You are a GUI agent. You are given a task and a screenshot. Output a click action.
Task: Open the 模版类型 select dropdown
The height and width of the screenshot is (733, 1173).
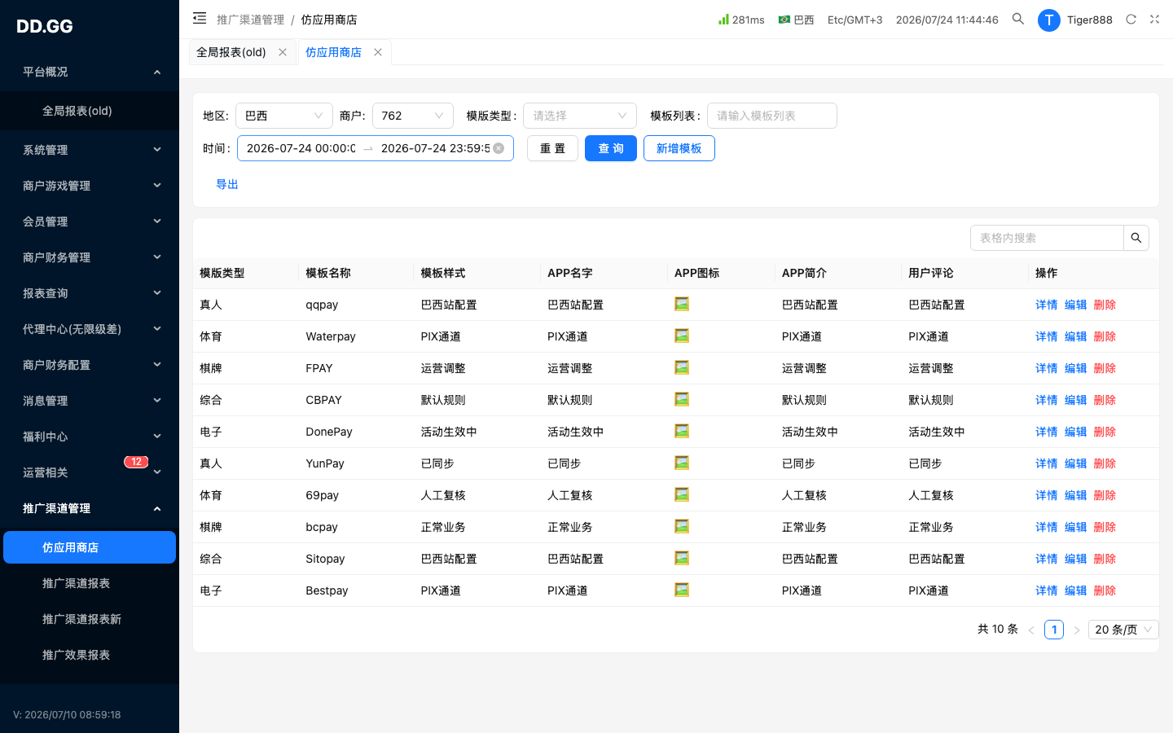[x=580, y=116]
